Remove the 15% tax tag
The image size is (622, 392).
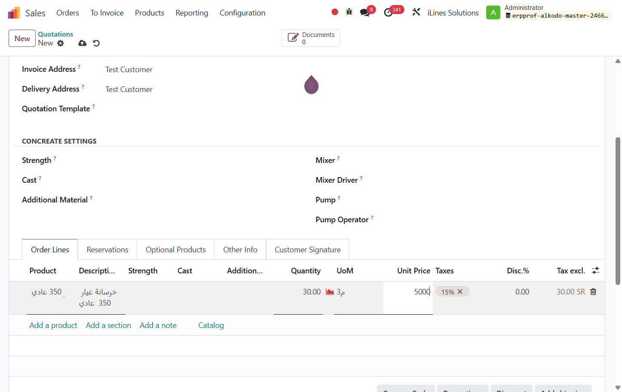460,291
